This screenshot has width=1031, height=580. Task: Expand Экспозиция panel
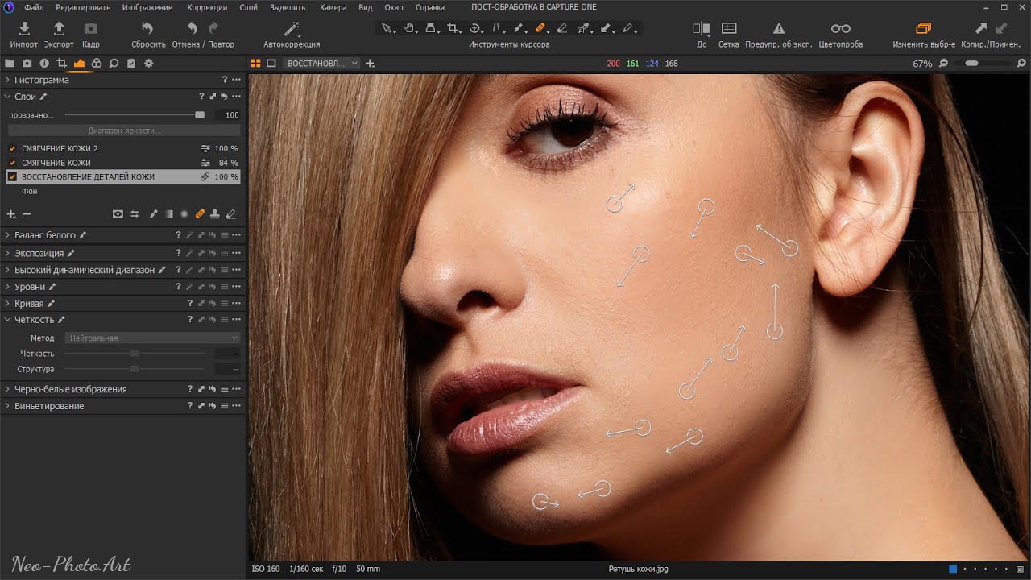tap(7, 253)
